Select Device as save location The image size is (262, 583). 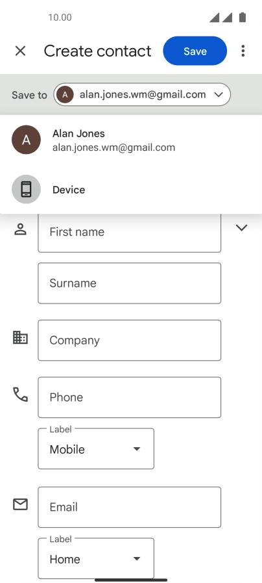[x=131, y=190]
